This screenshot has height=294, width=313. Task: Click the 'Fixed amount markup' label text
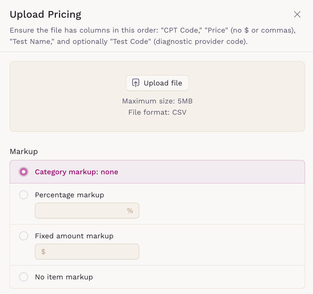tap(74, 236)
